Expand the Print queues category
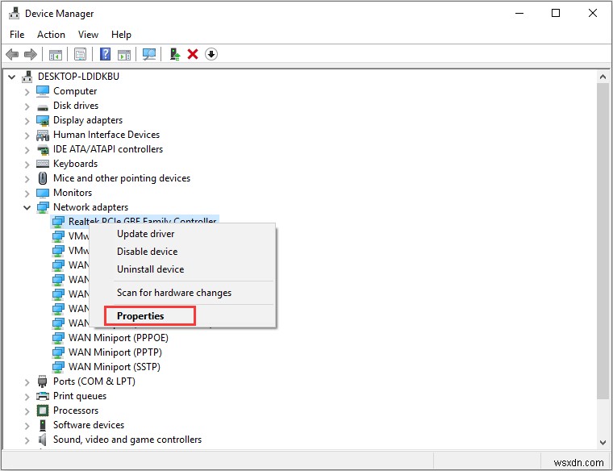This screenshot has width=613, height=471. (27, 397)
